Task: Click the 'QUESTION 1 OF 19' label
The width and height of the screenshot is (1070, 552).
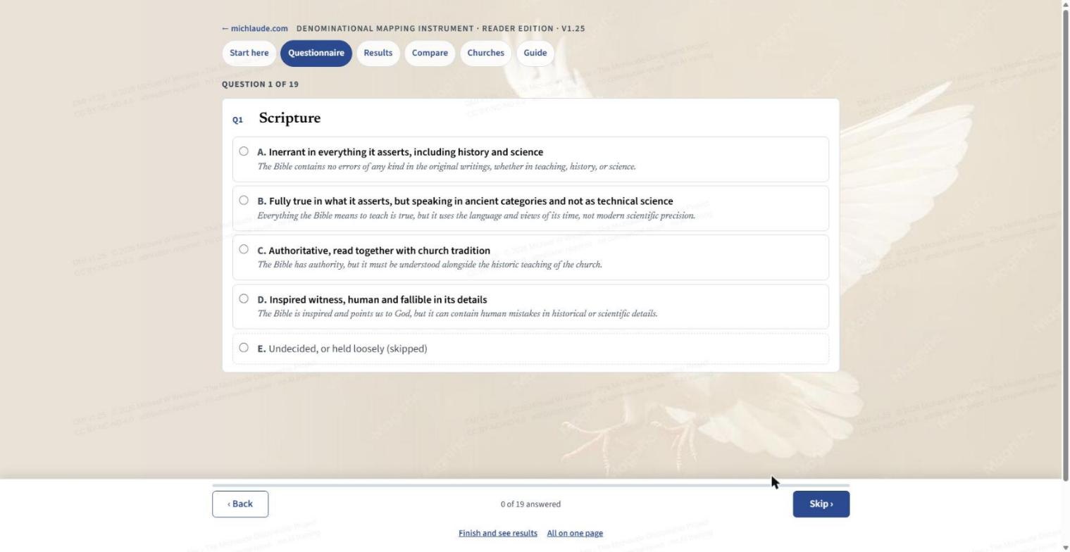Action: tap(260, 84)
